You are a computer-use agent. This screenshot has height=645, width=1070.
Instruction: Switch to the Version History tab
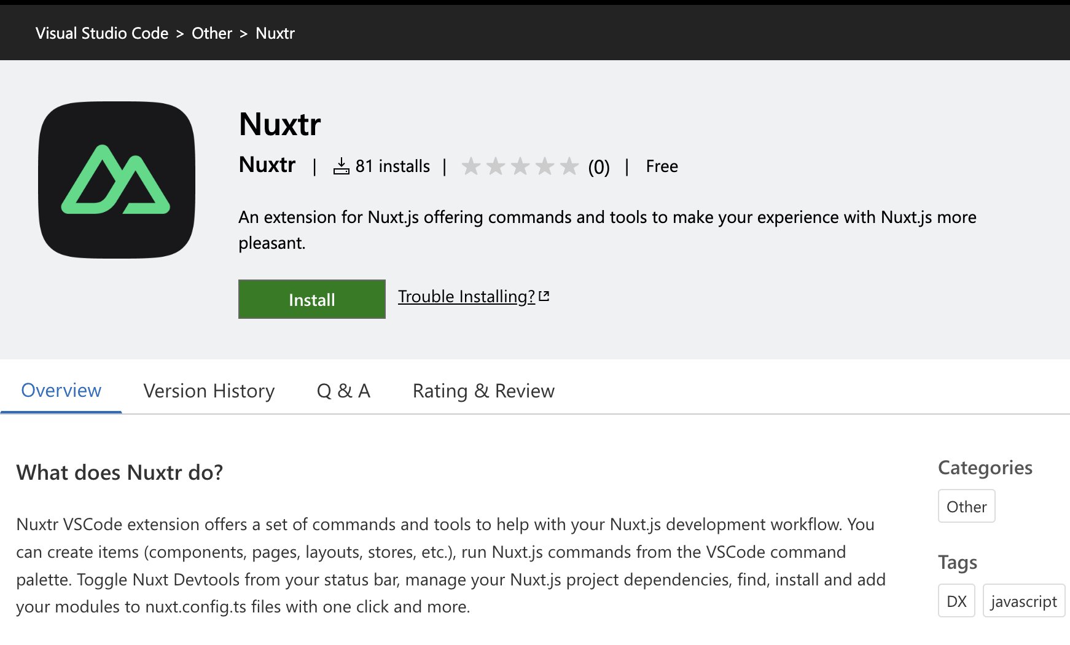point(208,391)
